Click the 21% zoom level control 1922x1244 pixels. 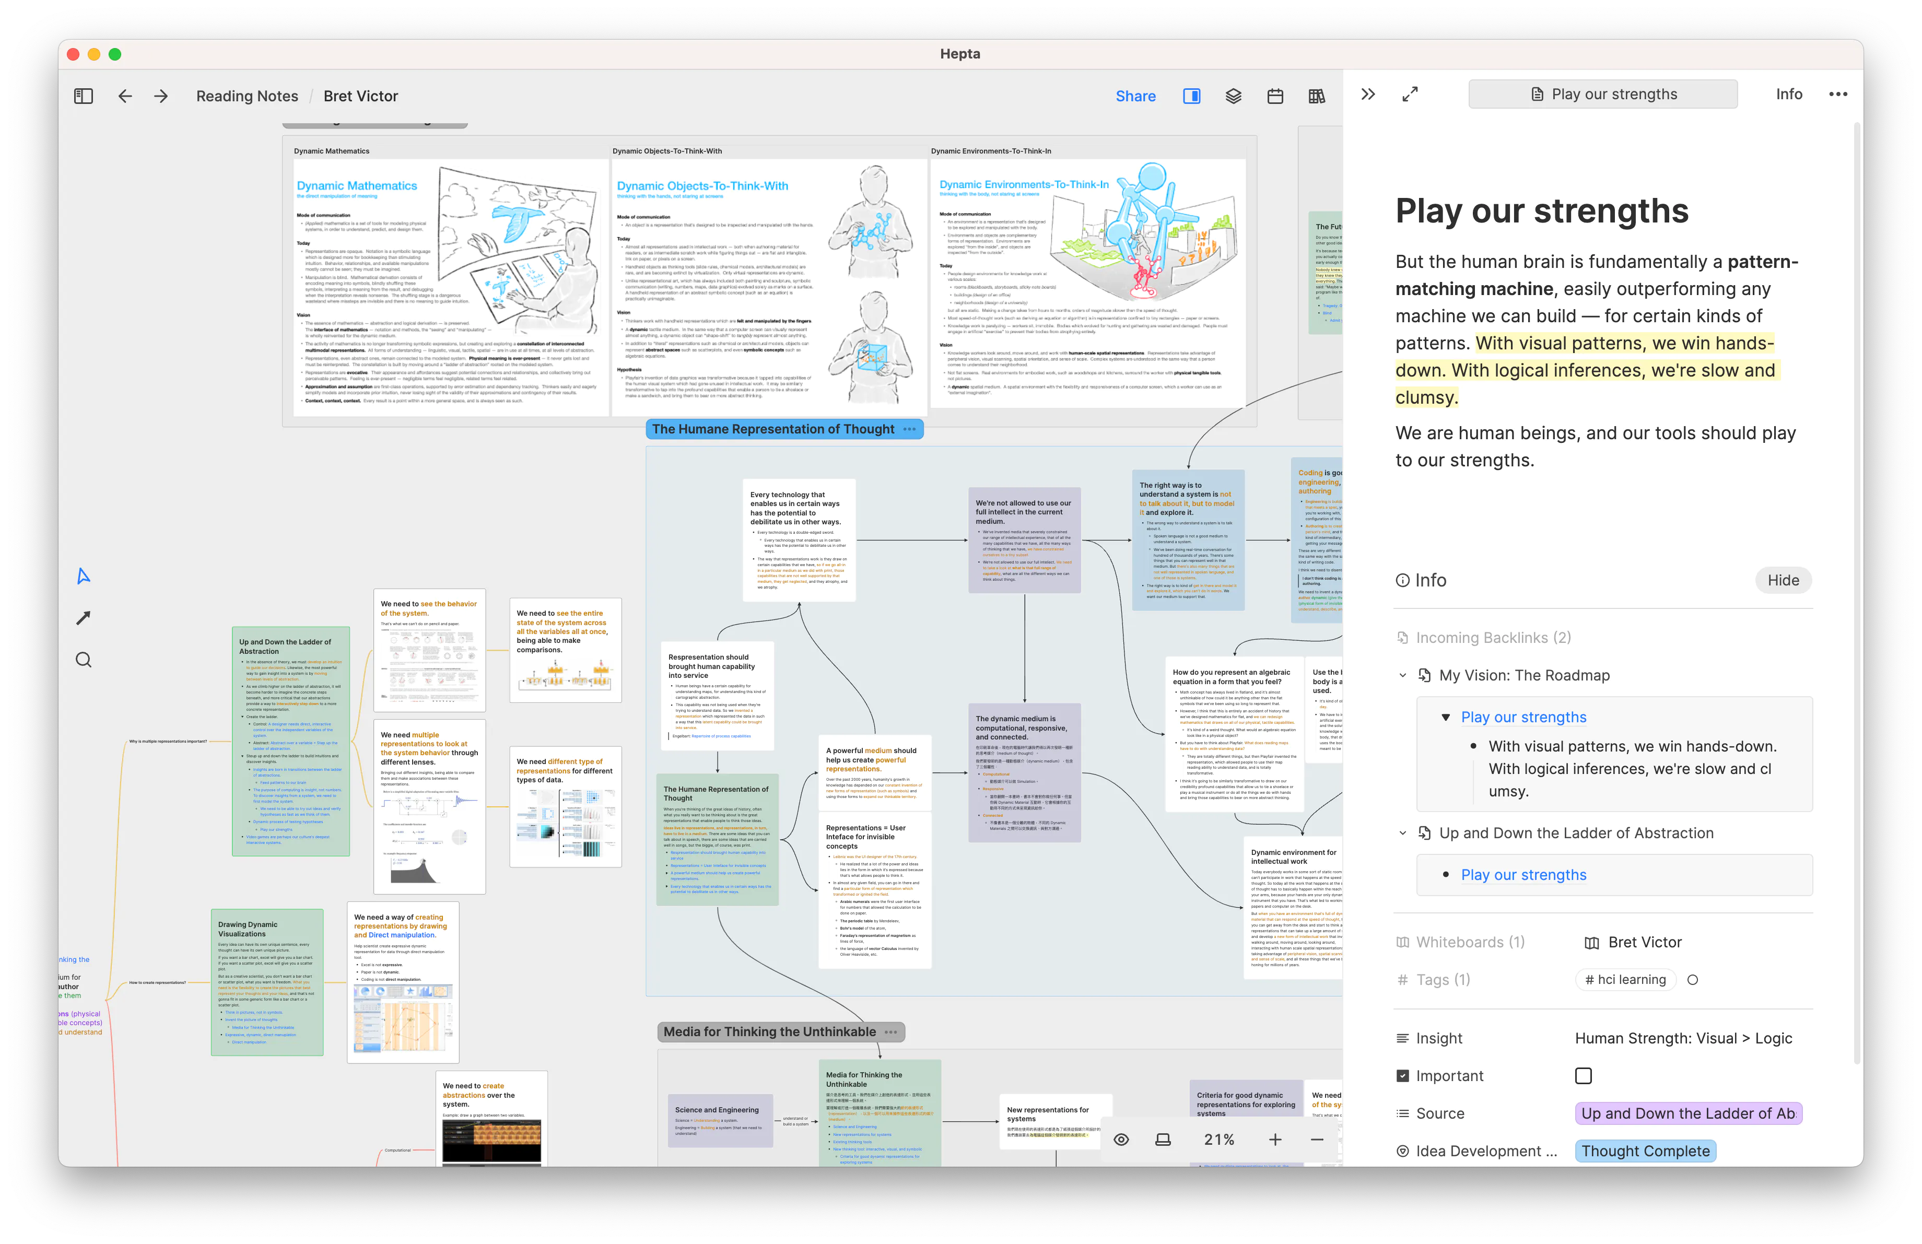point(1220,1139)
